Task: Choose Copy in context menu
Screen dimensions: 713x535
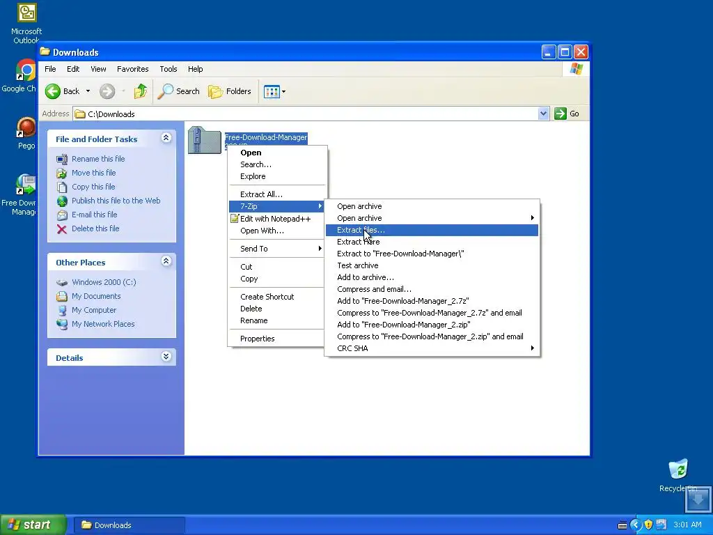Action: pyautogui.click(x=276, y=279)
